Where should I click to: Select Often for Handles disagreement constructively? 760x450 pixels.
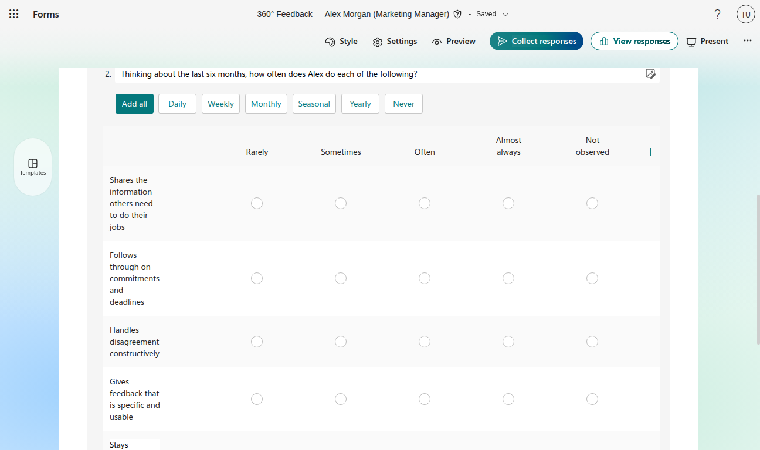pos(425,342)
